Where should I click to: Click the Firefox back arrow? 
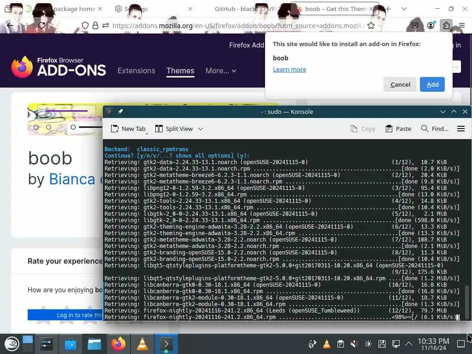click(x=10, y=26)
